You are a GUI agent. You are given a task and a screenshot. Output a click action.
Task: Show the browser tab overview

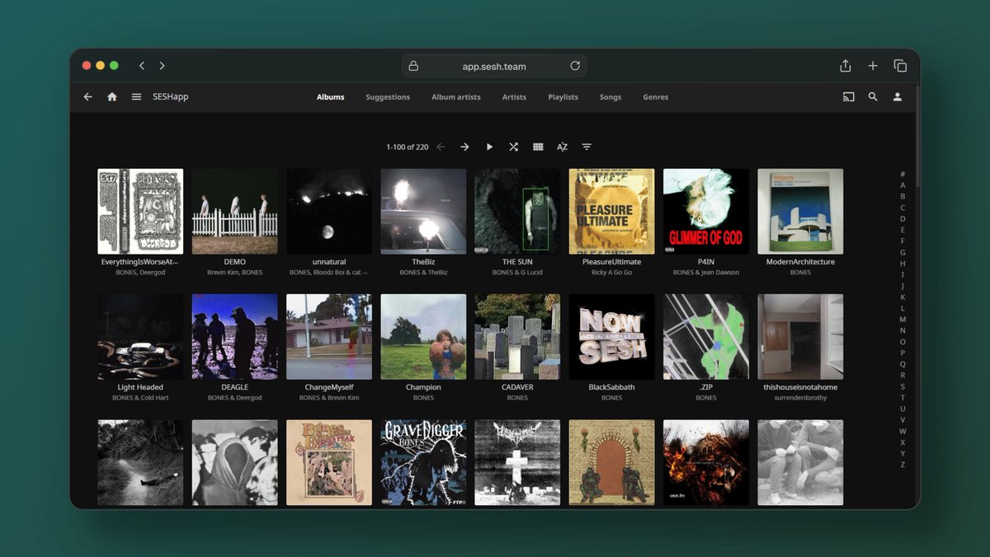click(900, 66)
